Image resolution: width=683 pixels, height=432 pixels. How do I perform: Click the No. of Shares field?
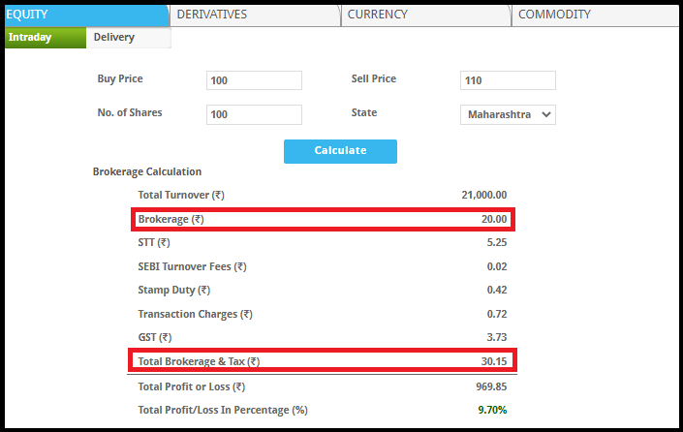click(x=254, y=114)
